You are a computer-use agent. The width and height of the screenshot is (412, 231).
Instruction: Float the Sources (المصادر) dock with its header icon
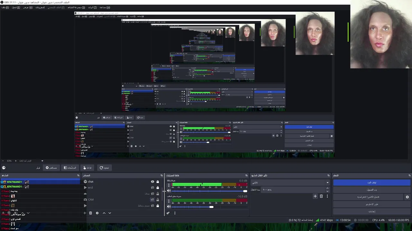(162, 175)
